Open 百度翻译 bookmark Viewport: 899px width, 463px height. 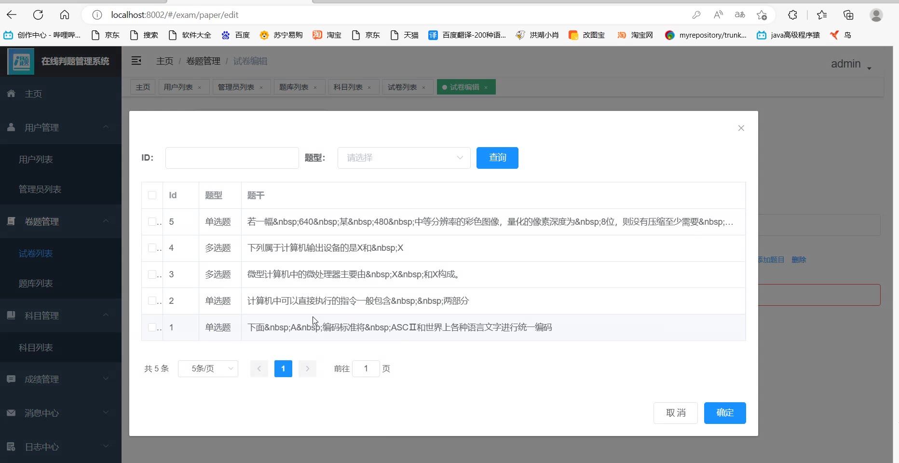pyautogui.click(x=467, y=35)
